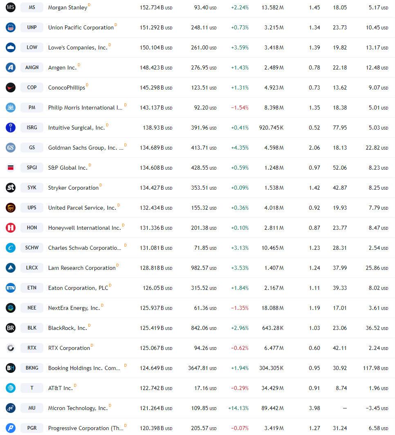Click the -1.54% change value
The width and height of the screenshot is (395, 435).
pos(240,108)
